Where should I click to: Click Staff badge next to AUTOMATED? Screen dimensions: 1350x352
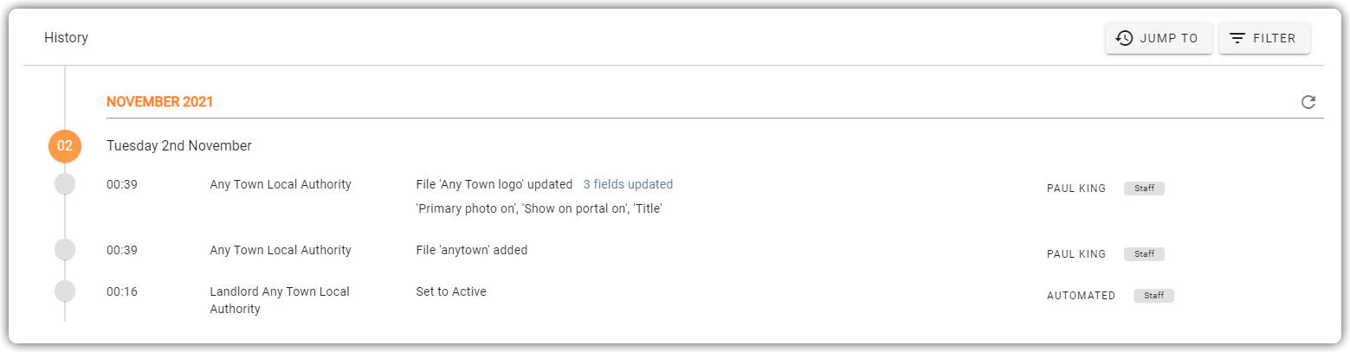click(1153, 296)
